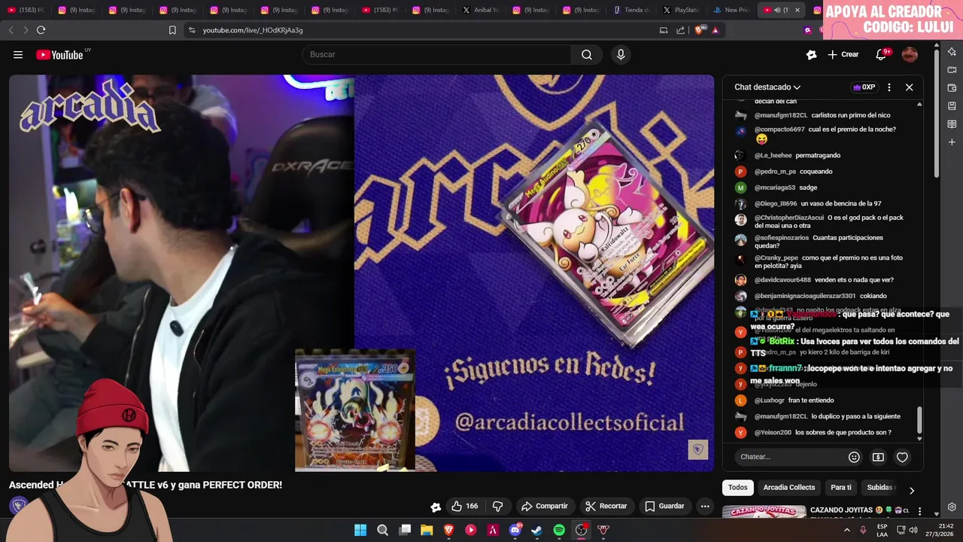Open File Explorer from the taskbar
This screenshot has width=963, height=542.
click(427, 530)
